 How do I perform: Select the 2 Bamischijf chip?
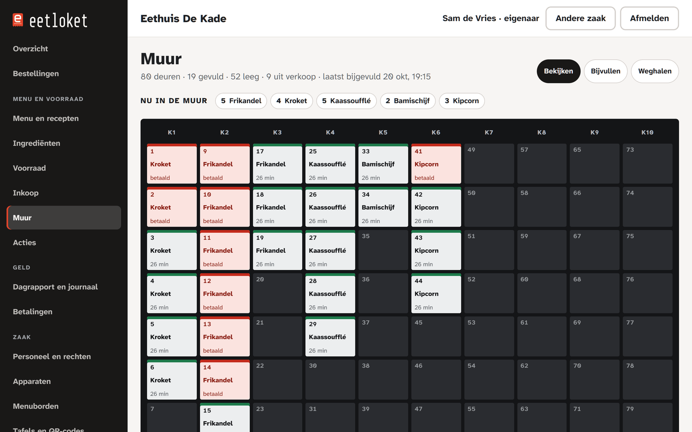point(408,101)
